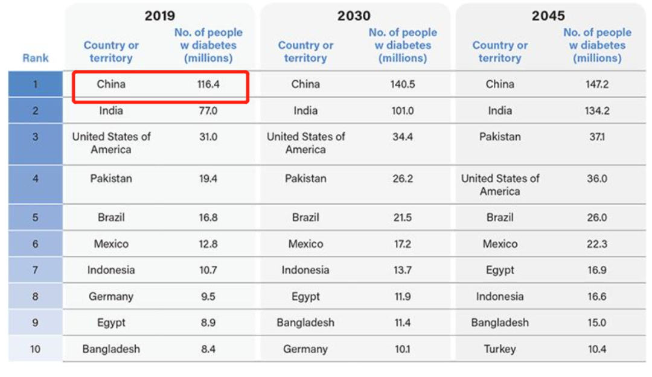The height and width of the screenshot is (377, 652).
Task: Click Turkey in the 2045 column
Action: (x=500, y=349)
